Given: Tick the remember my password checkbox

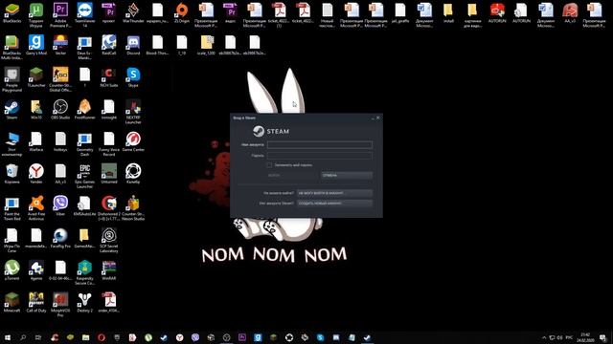Looking at the screenshot, I should pos(269,165).
